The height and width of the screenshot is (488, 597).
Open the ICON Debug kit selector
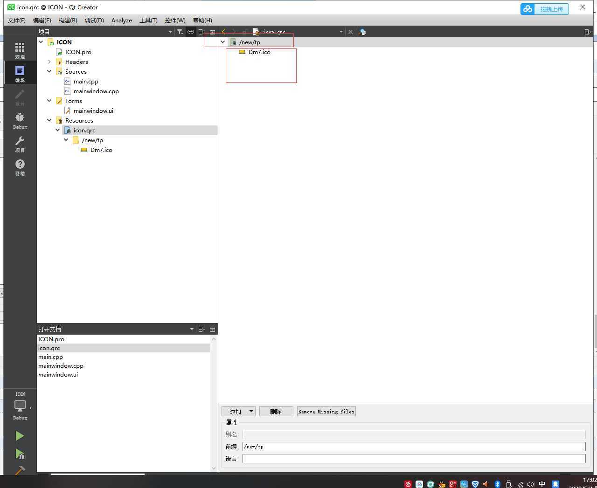(x=20, y=406)
